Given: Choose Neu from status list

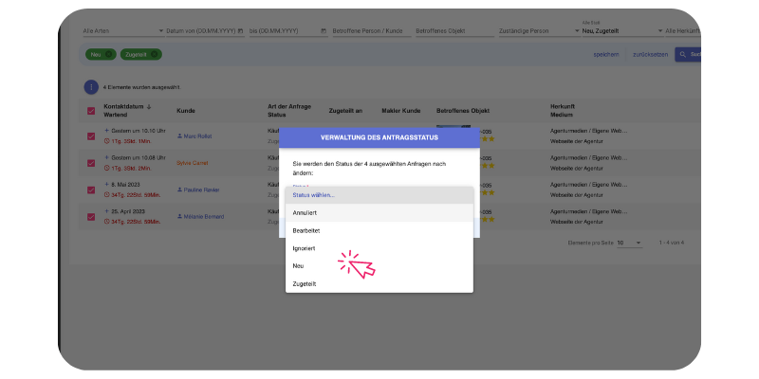Looking at the screenshot, I should pos(379,266).
